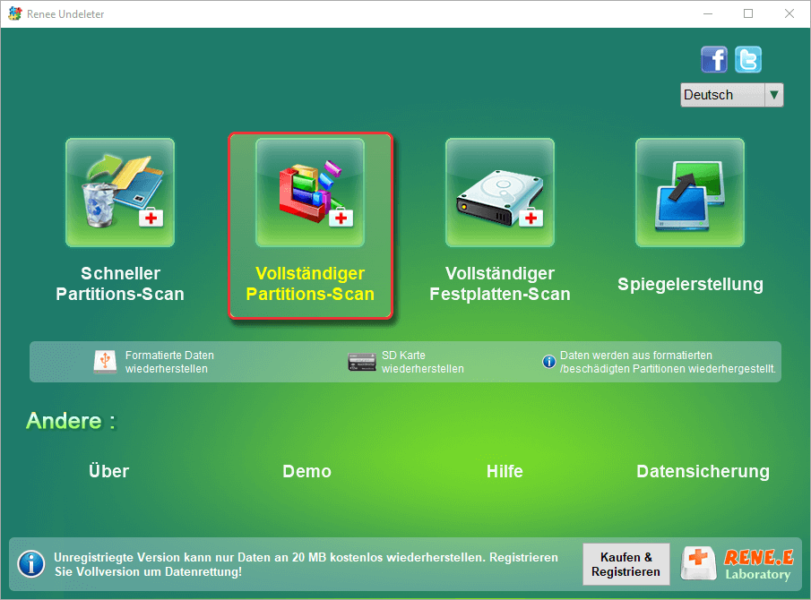Open the Deutsch language combo box

point(732,95)
